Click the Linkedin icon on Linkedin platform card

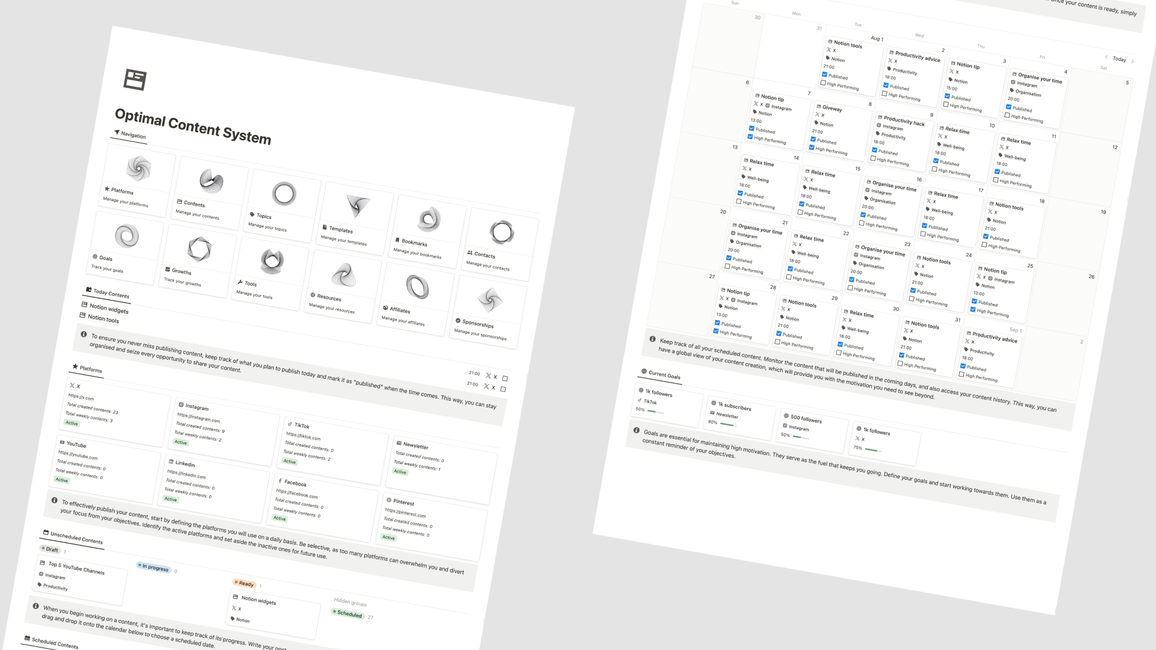171,461
